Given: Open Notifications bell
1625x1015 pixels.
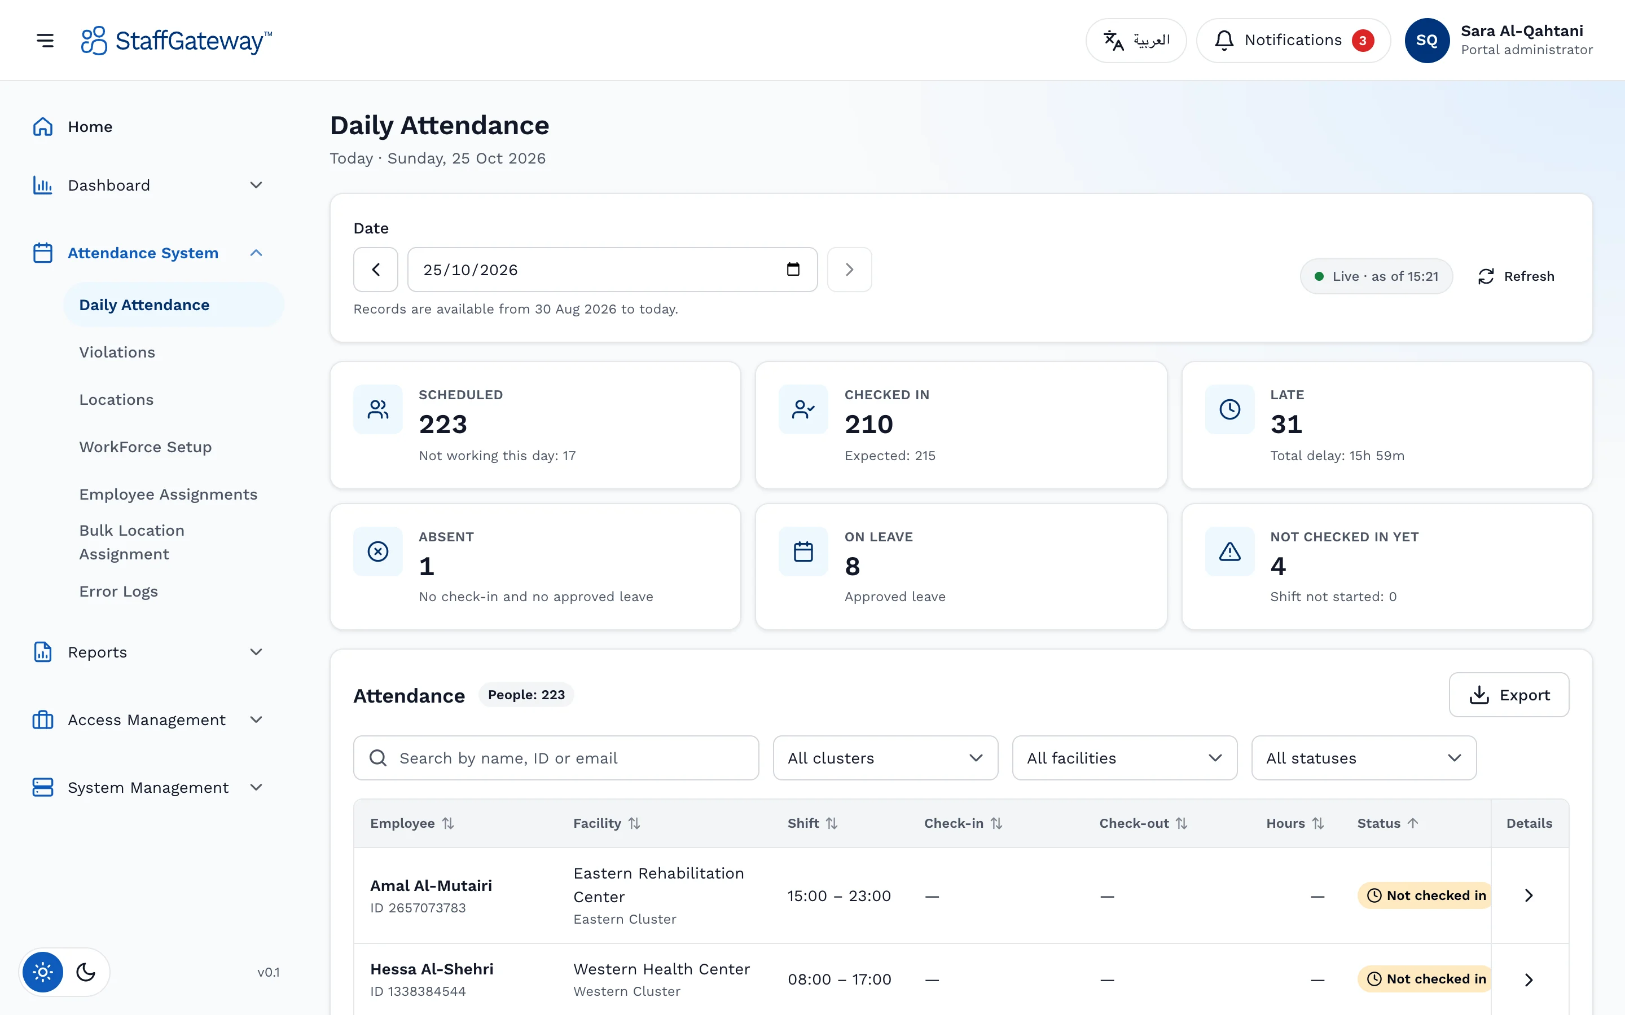Looking at the screenshot, I should [x=1293, y=40].
